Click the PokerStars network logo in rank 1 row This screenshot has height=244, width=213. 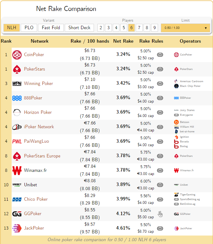coord(17,69)
